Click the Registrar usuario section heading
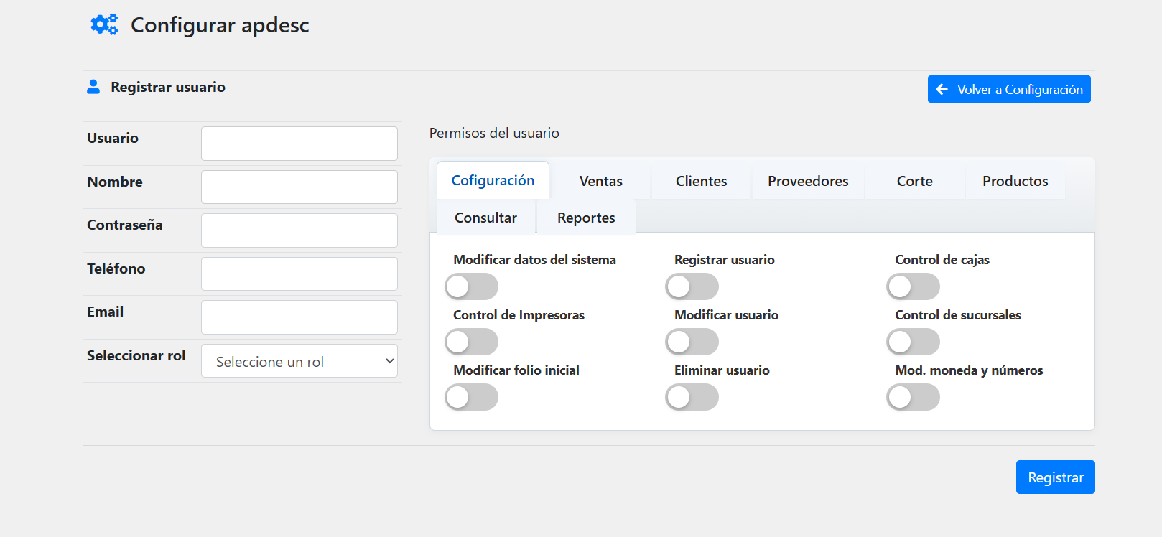The height and width of the screenshot is (537, 1162). point(168,87)
